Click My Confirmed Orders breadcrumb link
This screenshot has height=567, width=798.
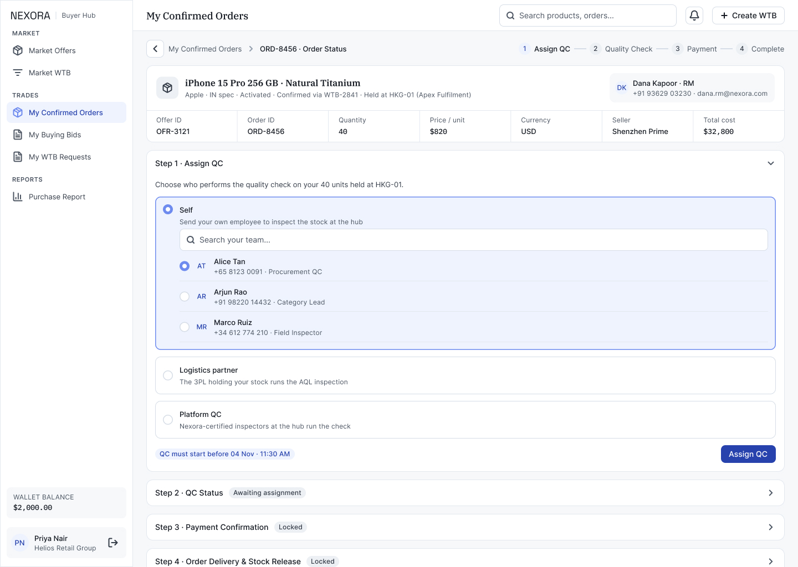(205, 49)
